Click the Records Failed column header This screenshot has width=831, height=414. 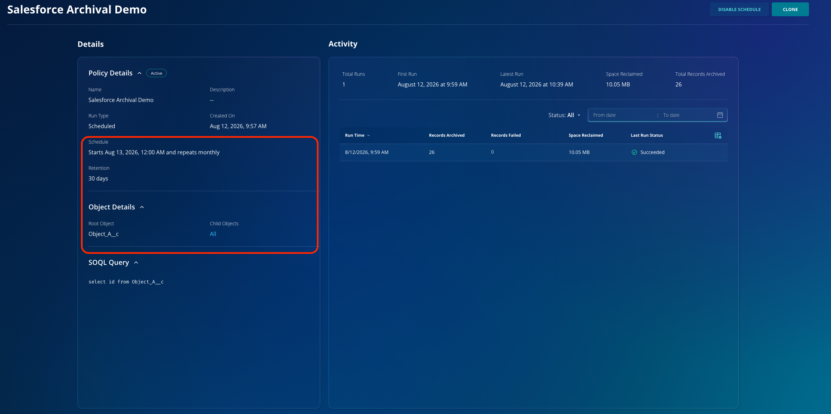[x=506, y=135]
